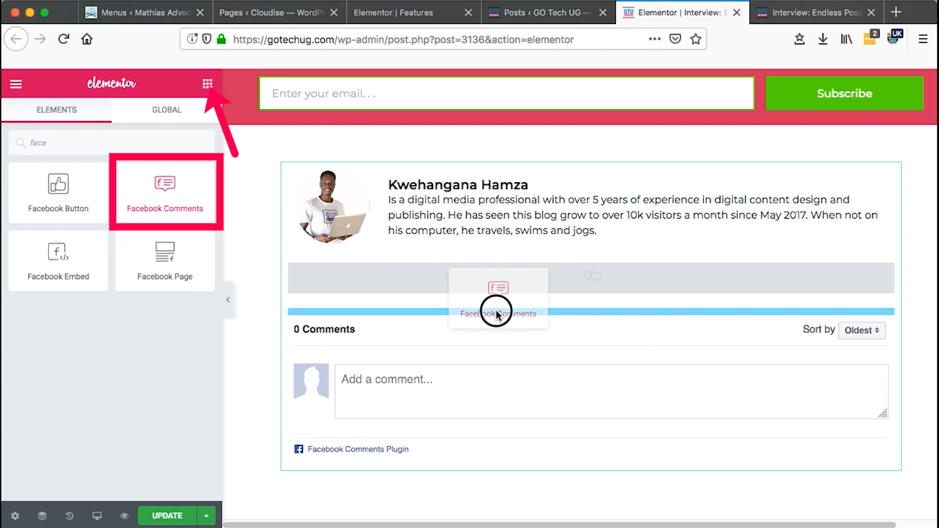Open a new browser tab
The width and height of the screenshot is (939, 528).
(896, 12)
